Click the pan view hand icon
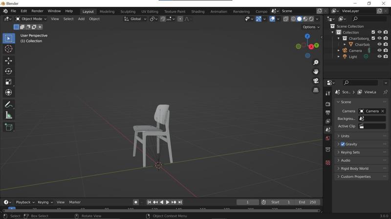The height and width of the screenshot is (219, 391). click(x=316, y=72)
